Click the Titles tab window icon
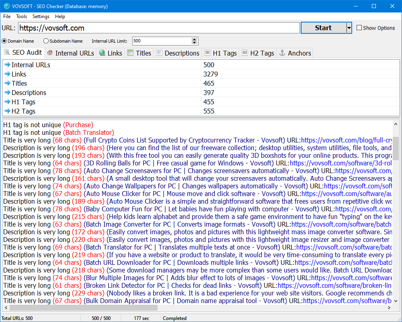The image size is (402, 322). coord(130,53)
